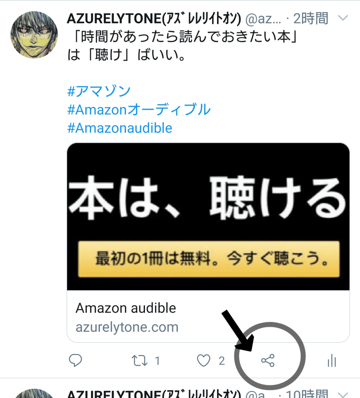This screenshot has width=360, height=398.
Task: Expand the second tweet's chevron menu
Action: pos(343,395)
